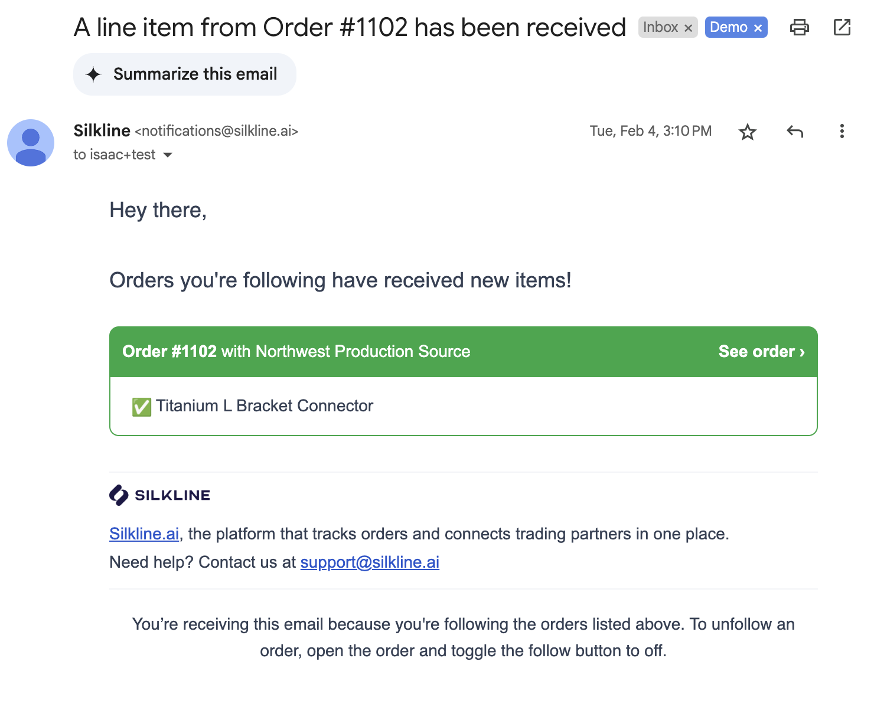Click Order #1102 header text
The image size is (887, 707).
coord(169,352)
